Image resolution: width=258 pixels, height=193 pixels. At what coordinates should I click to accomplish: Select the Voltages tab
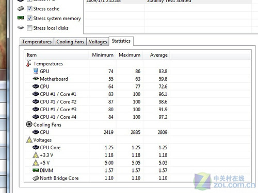pyautogui.click(x=98, y=42)
